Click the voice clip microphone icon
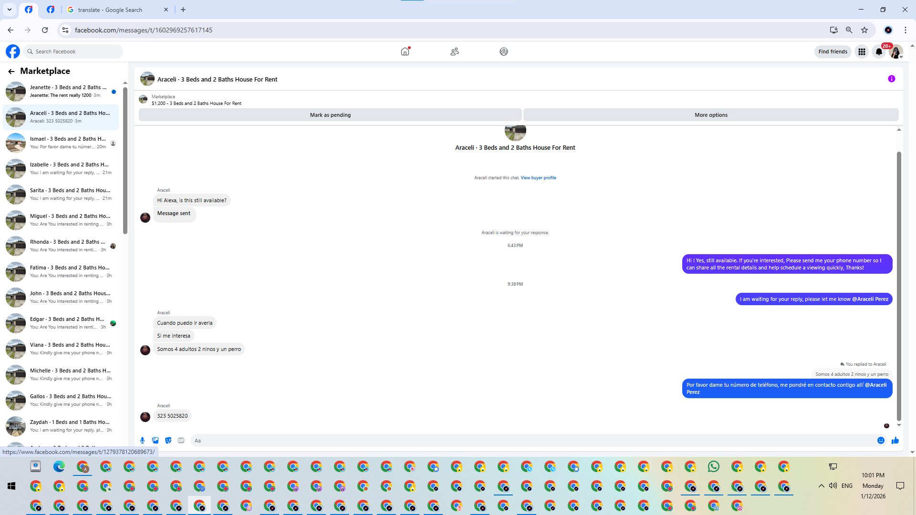The height and width of the screenshot is (515, 916). point(142,441)
